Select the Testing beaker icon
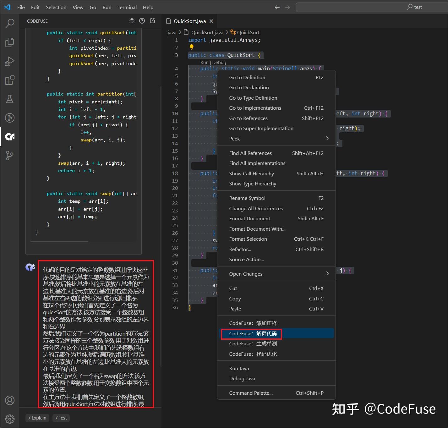Image resolution: width=448 pixels, height=428 pixels. [10, 99]
